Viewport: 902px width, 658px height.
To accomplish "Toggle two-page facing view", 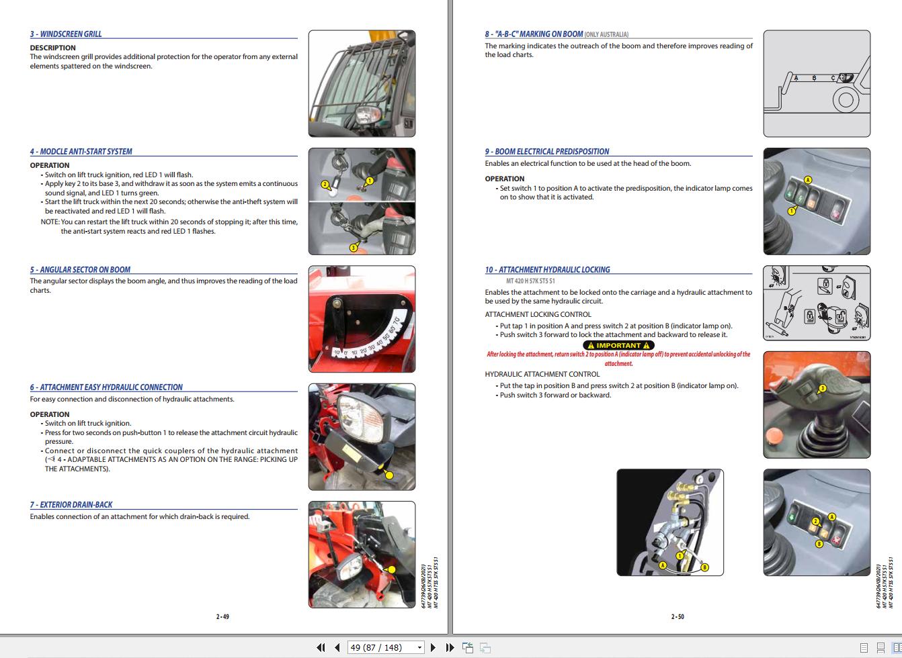I will click(897, 648).
